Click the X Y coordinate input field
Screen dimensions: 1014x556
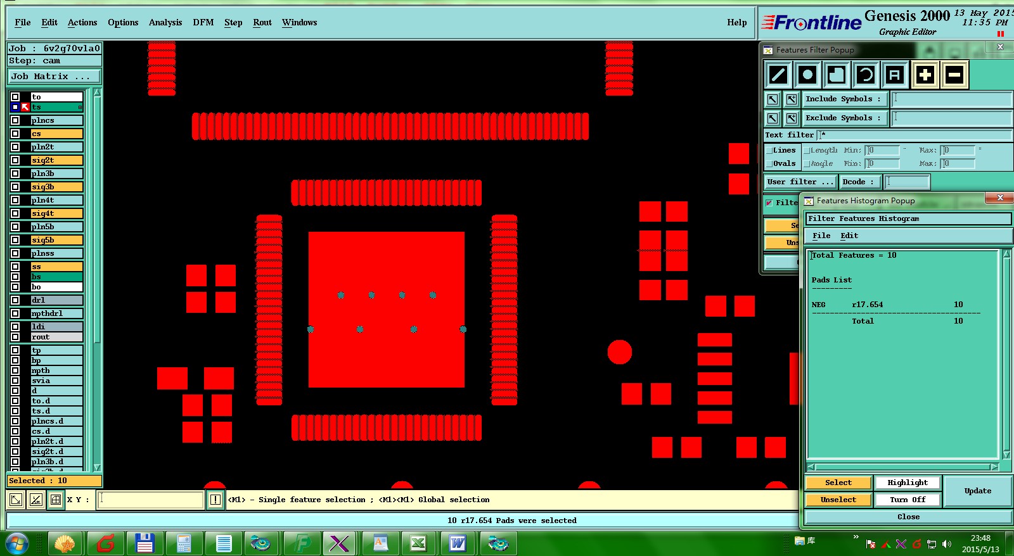coord(151,500)
